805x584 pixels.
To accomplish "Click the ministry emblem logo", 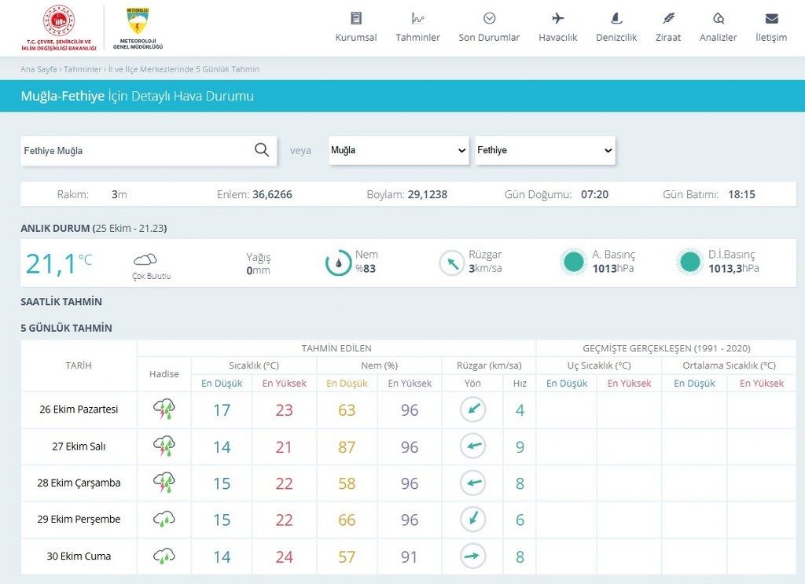I will (58, 28).
